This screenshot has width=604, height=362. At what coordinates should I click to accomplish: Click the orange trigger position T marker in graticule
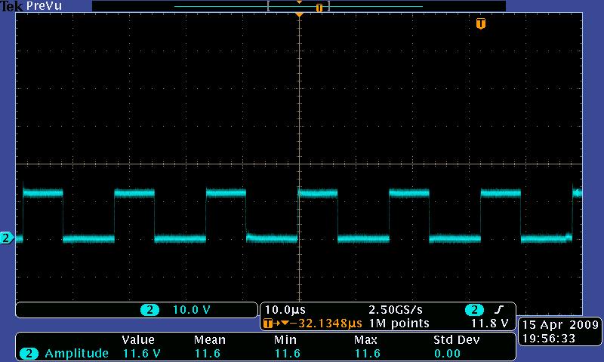tap(480, 23)
